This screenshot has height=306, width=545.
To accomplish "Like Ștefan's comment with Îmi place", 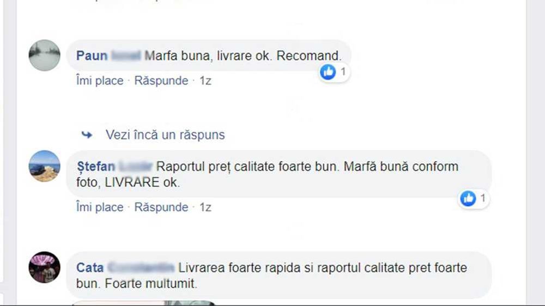I will (100, 207).
